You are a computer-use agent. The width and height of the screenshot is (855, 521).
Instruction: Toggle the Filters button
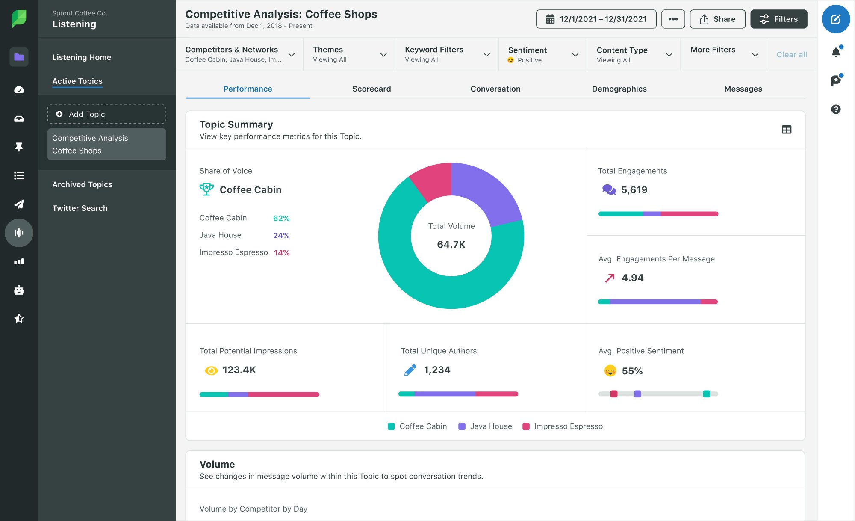(779, 19)
